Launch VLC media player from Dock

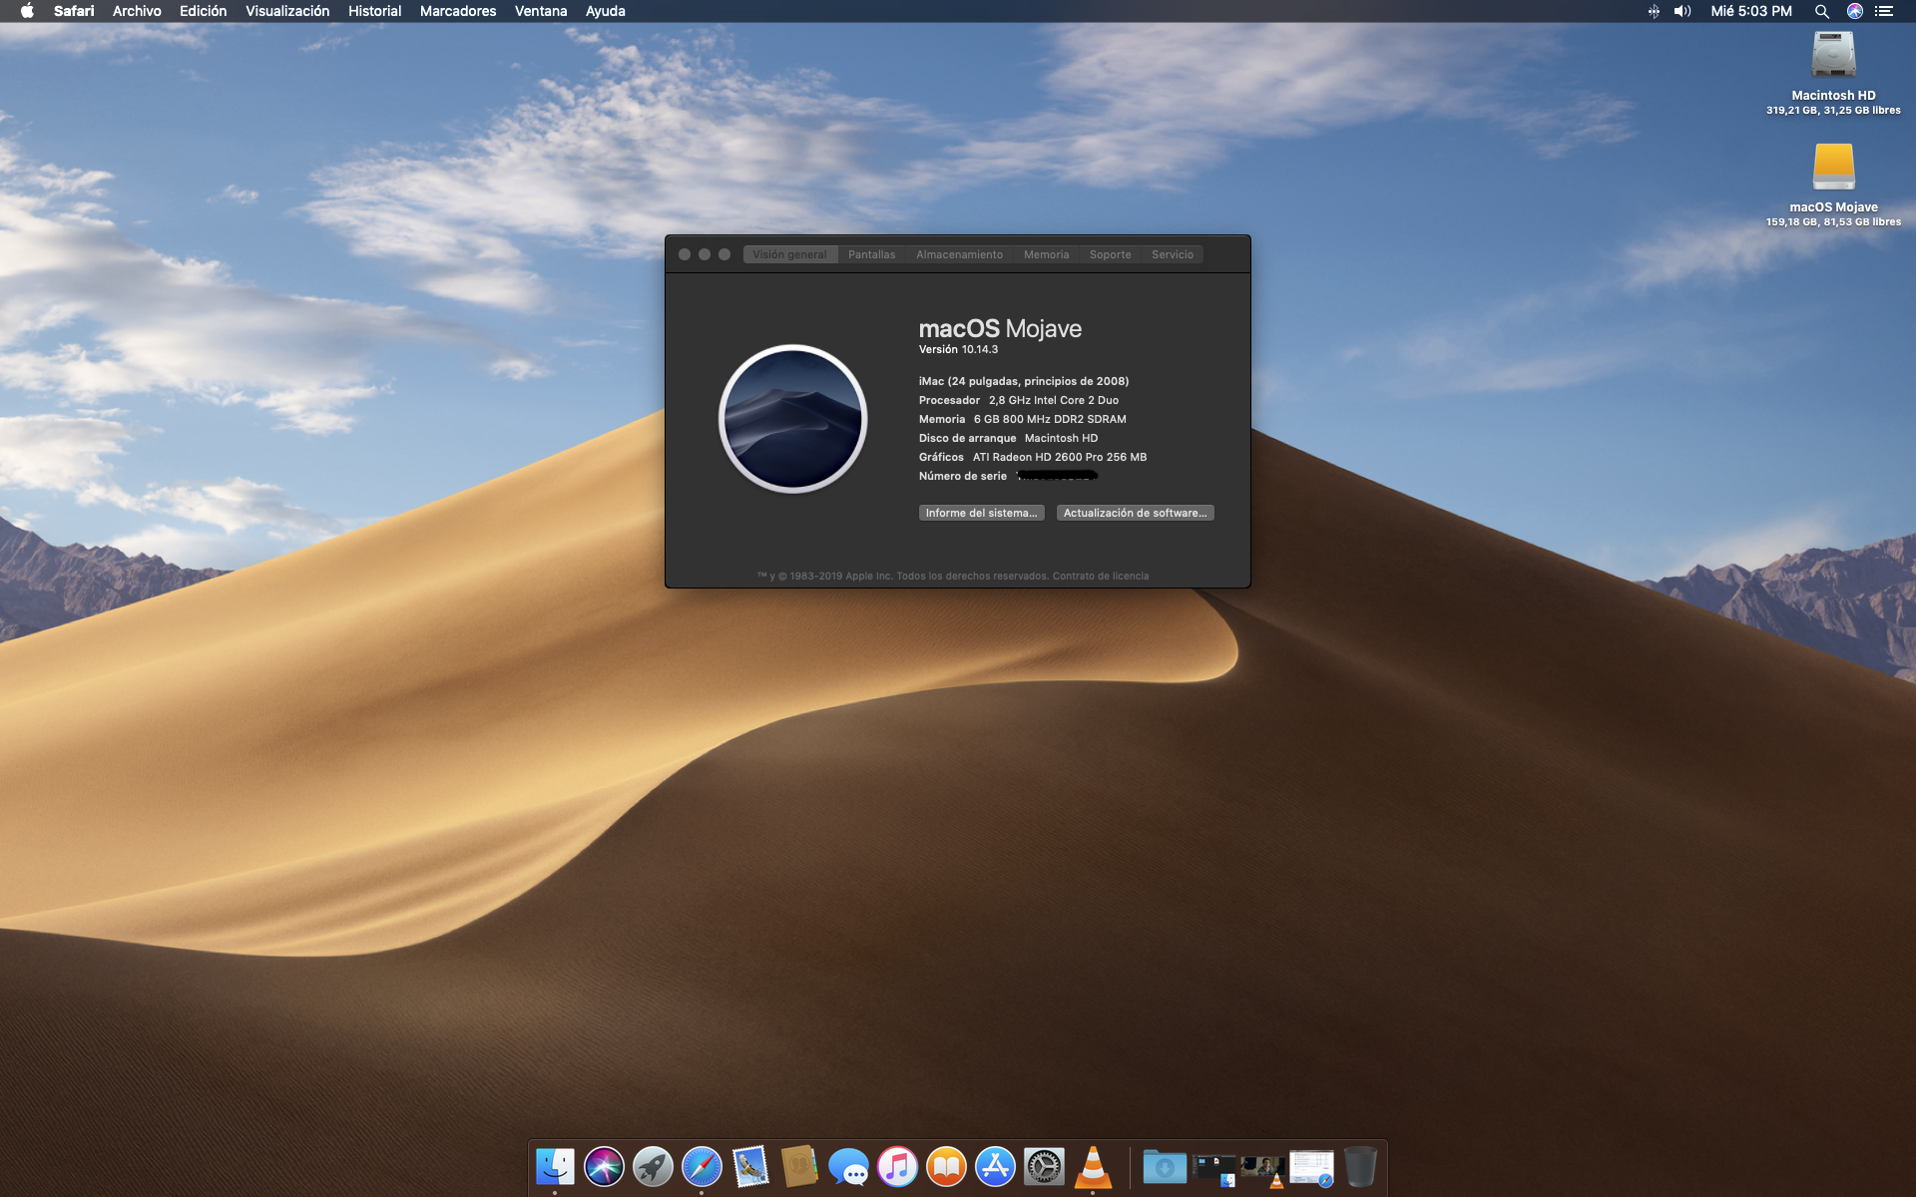pyautogui.click(x=1093, y=1166)
